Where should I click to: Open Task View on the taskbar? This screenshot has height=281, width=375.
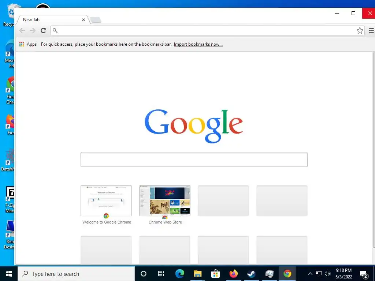161,274
